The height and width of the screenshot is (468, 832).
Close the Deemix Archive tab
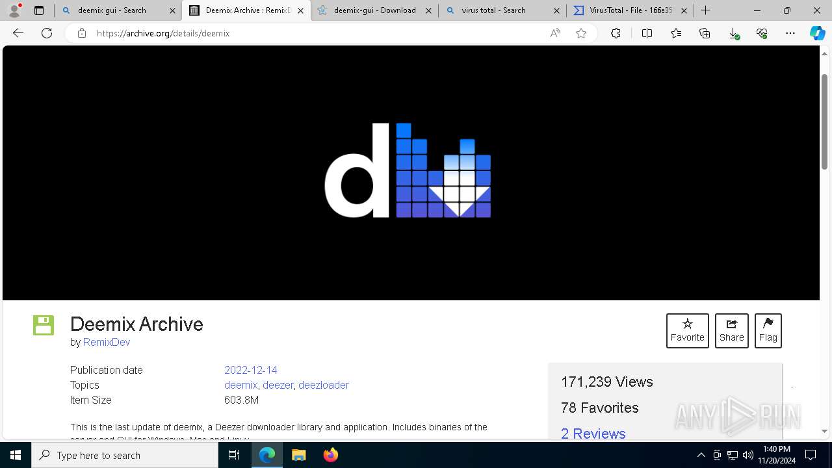coord(300,10)
